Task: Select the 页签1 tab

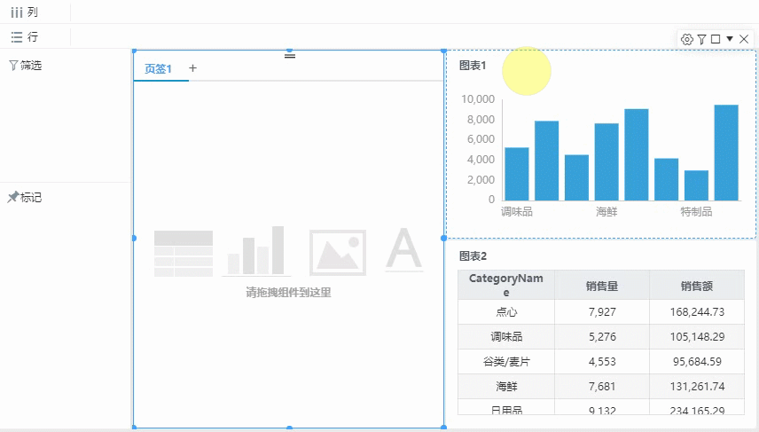Action: [159, 69]
